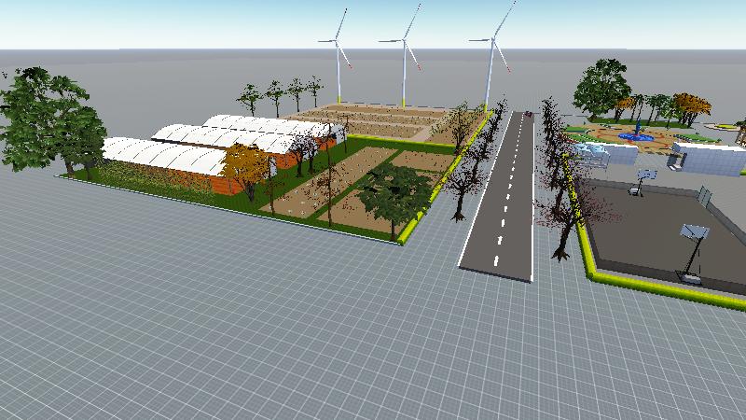This screenshot has height=420, width=746.
Task: Click the orange autumn tree in the park
Action: coord(690,105)
